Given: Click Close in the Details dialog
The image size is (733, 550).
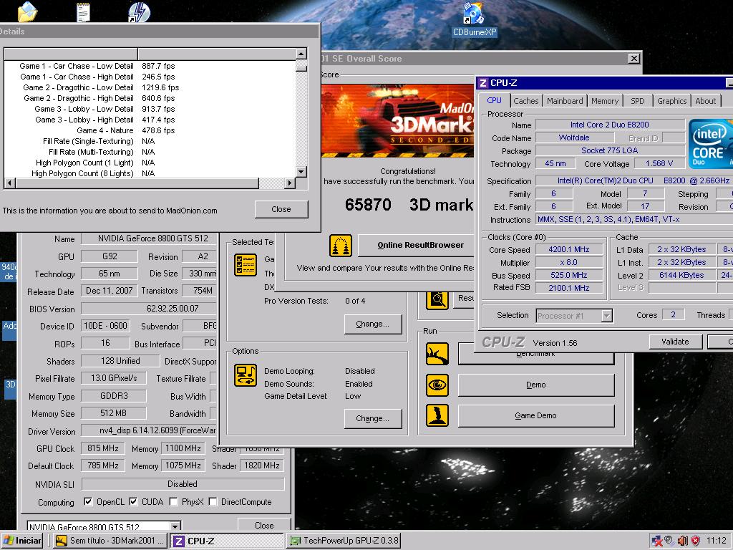Looking at the screenshot, I should (x=281, y=210).
